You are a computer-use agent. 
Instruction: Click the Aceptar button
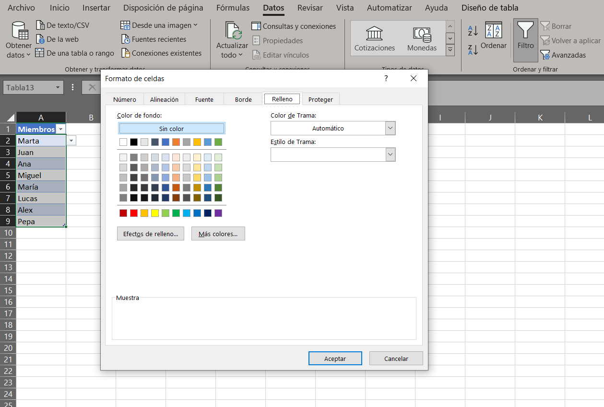[x=335, y=359]
